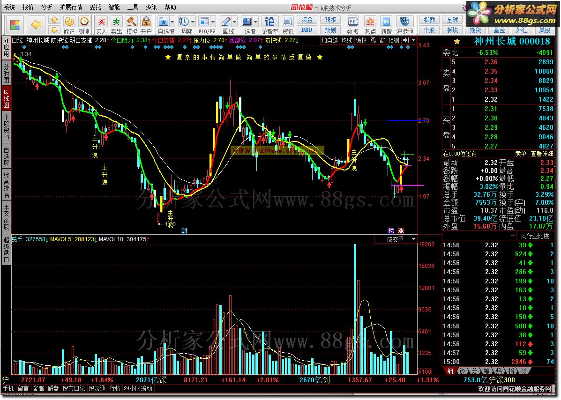The width and height of the screenshot is (561, 400).
Task: Switch to the 综合排名 side tab
Action: click(x=6, y=185)
